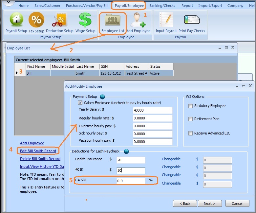
Task: Click the Back button
Action: pyautogui.click(x=185, y=204)
